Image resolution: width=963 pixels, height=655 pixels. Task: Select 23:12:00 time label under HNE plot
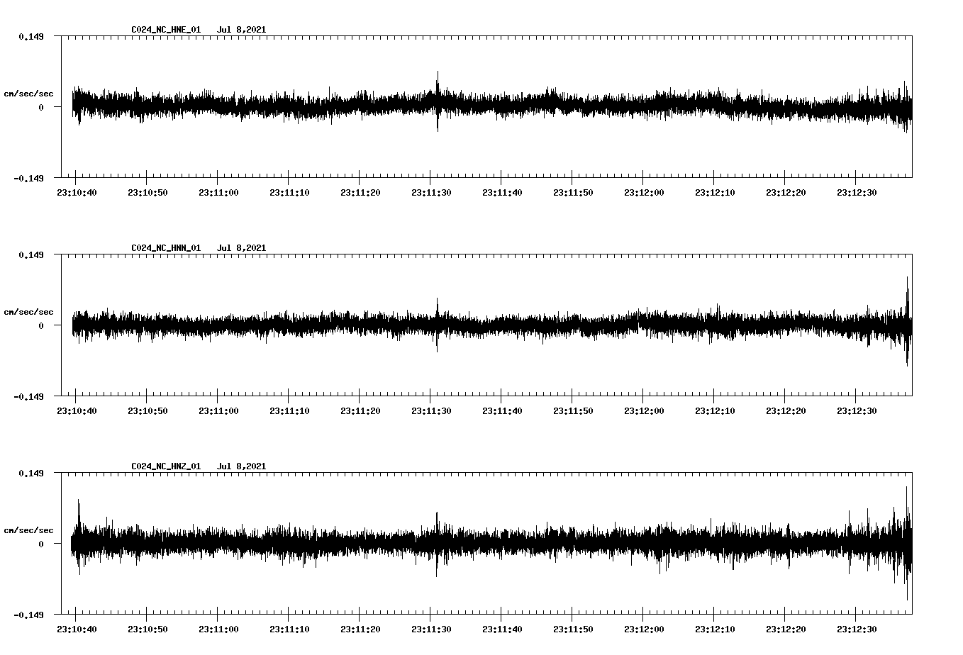644,193
